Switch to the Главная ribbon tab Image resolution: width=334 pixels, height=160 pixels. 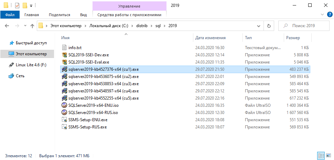coord(32,15)
